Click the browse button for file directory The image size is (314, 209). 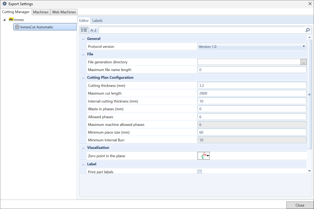(x=303, y=62)
